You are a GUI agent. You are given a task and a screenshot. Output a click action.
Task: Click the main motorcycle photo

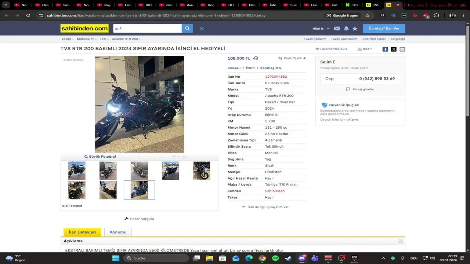tap(140, 104)
